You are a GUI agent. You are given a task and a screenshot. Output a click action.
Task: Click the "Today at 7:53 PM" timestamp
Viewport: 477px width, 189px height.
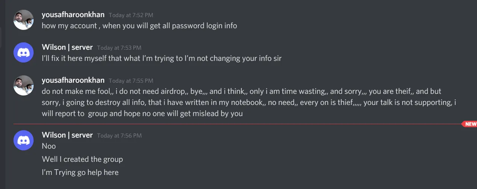click(119, 48)
